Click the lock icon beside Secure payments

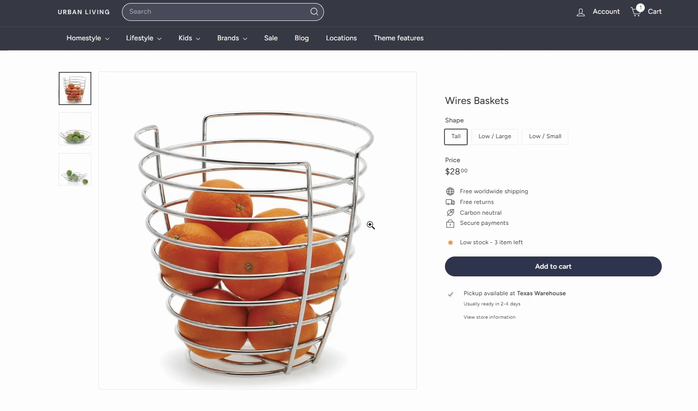(450, 223)
